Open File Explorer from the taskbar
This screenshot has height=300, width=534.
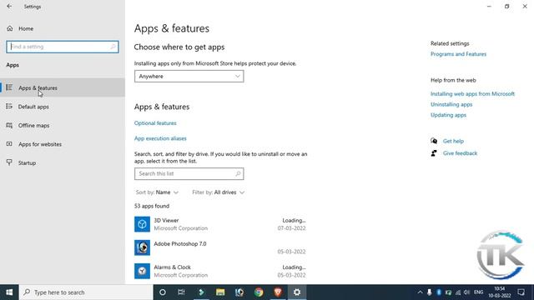pyautogui.click(x=220, y=292)
